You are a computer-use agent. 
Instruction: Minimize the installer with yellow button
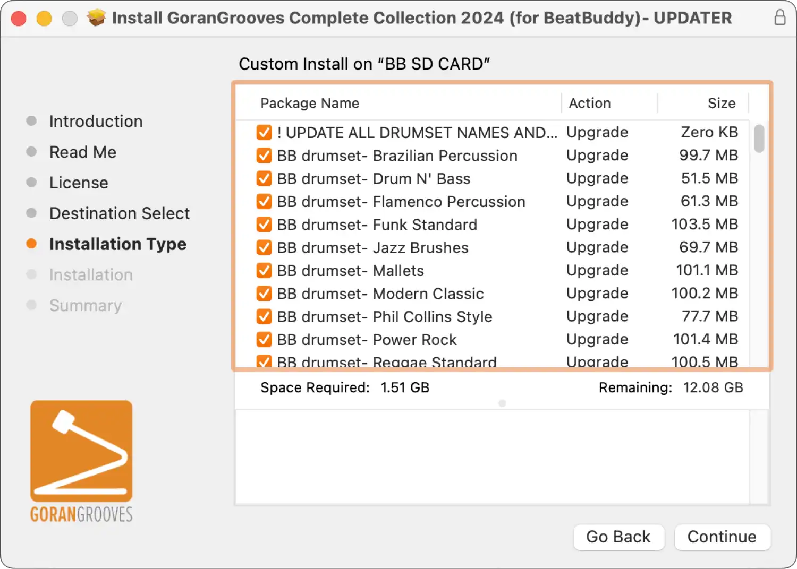44,19
